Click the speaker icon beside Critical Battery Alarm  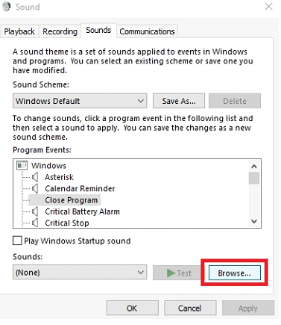(35, 211)
